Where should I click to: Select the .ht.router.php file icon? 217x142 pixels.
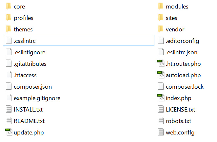tap(161, 63)
